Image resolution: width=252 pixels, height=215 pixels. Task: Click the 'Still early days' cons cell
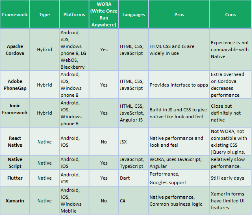[x=230, y=178]
